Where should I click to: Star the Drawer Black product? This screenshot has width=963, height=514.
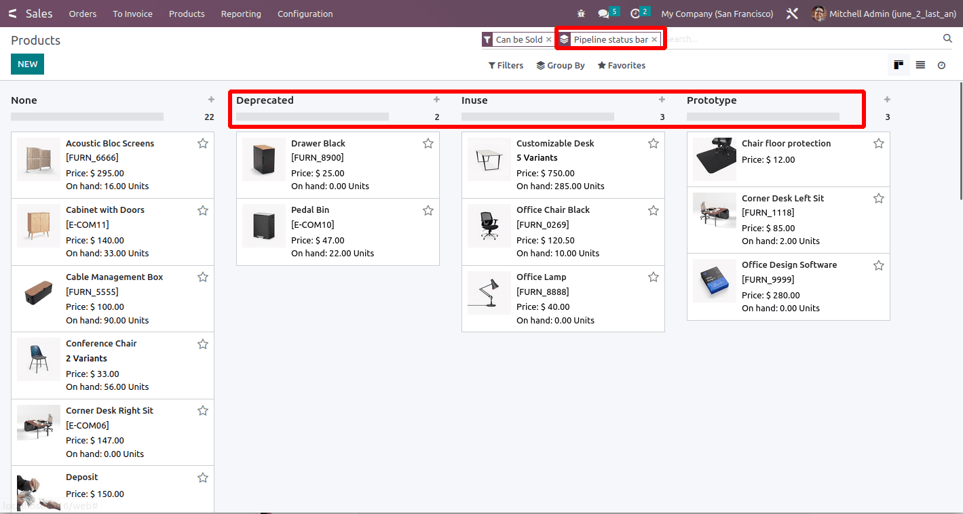click(x=428, y=143)
